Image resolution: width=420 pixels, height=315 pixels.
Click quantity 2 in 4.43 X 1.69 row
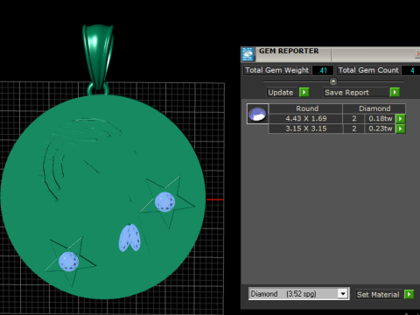pos(353,118)
